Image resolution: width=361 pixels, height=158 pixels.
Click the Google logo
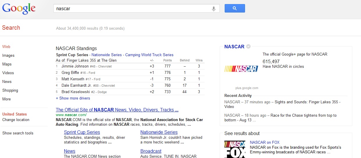(19, 9)
